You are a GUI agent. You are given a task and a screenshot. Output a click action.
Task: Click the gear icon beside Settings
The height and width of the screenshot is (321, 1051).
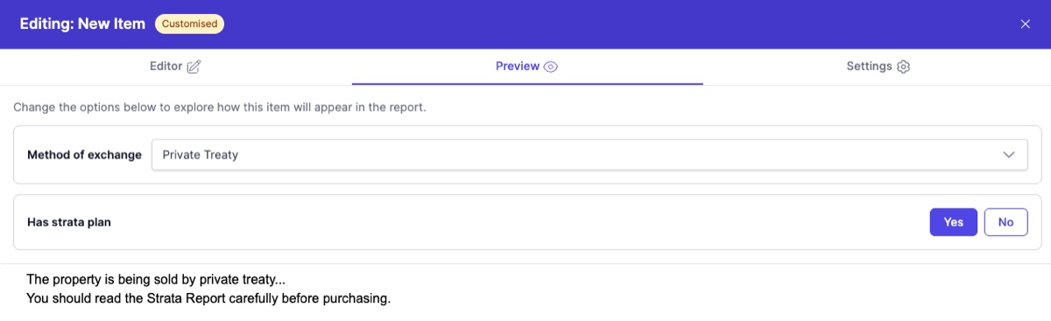click(x=904, y=66)
